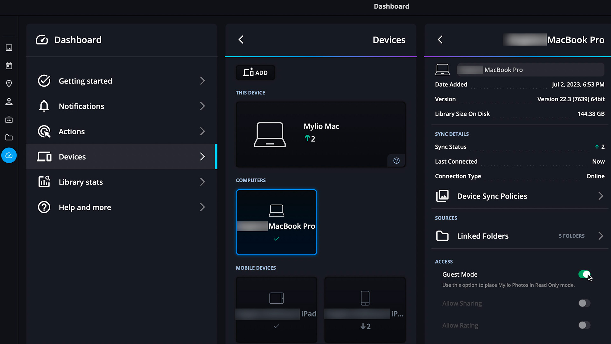Open Device Sync Policies chevron
Image resolution: width=611 pixels, height=344 pixels.
coord(600,196)
